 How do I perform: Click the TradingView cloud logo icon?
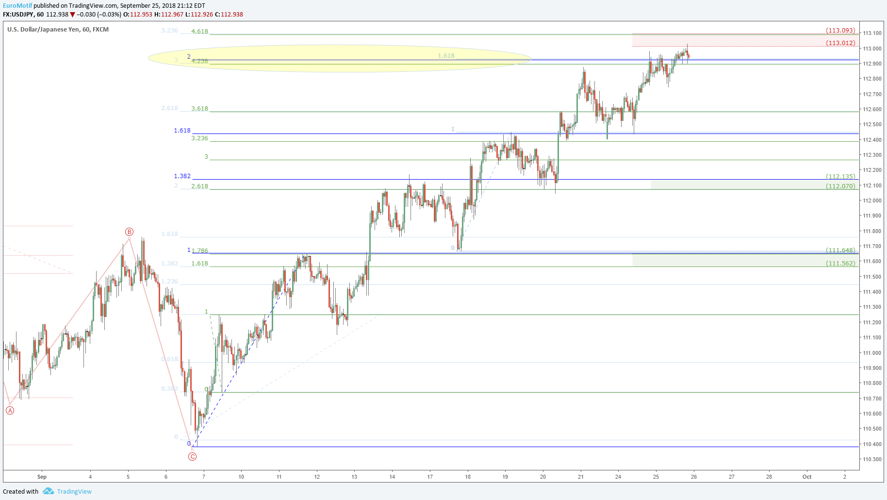point(48,491)
